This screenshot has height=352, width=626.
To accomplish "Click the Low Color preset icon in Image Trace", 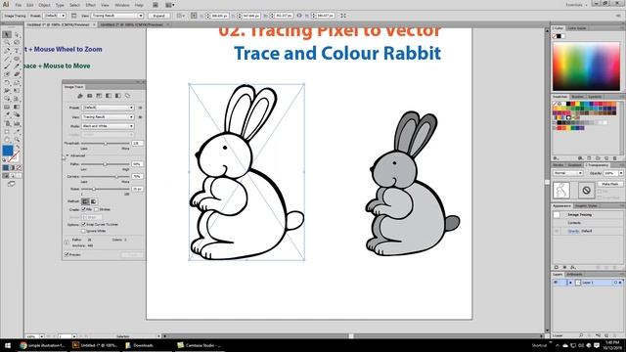I will coord(99,96).
